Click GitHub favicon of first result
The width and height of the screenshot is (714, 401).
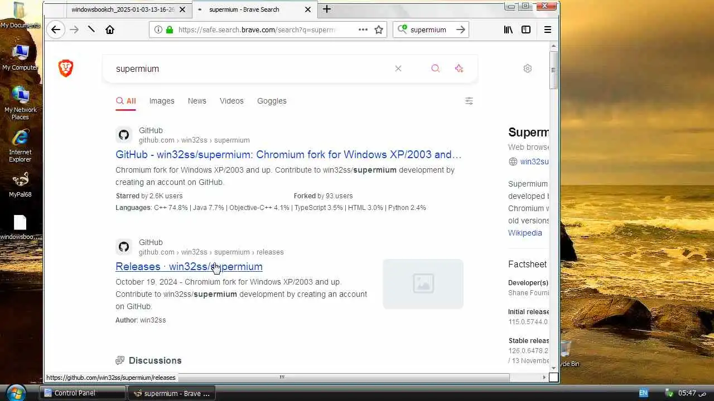[x=124, y=135]
